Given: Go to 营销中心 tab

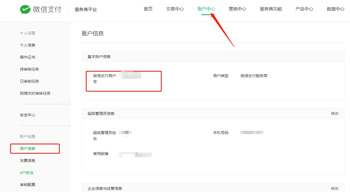Looking at the screenshot, I should pyautogui.click(x=237, y=9).
